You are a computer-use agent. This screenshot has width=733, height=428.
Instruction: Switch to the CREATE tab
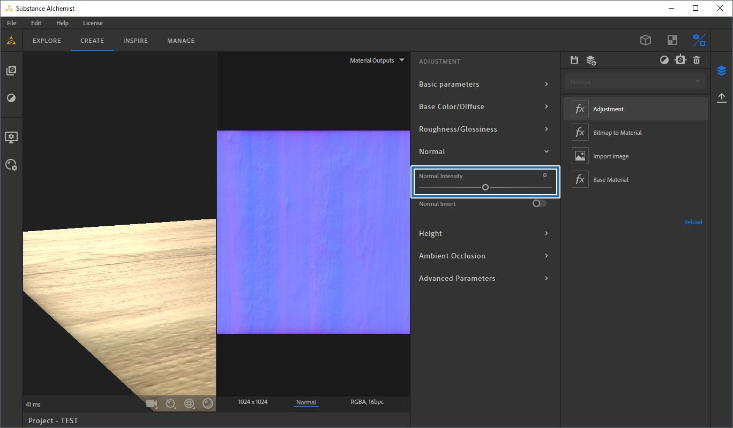tap(92, 41)
